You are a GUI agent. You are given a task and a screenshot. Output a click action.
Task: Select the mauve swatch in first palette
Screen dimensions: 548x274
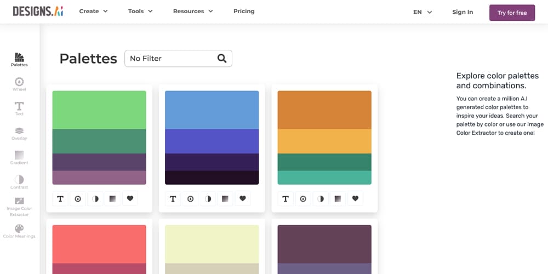click(99, 178)
